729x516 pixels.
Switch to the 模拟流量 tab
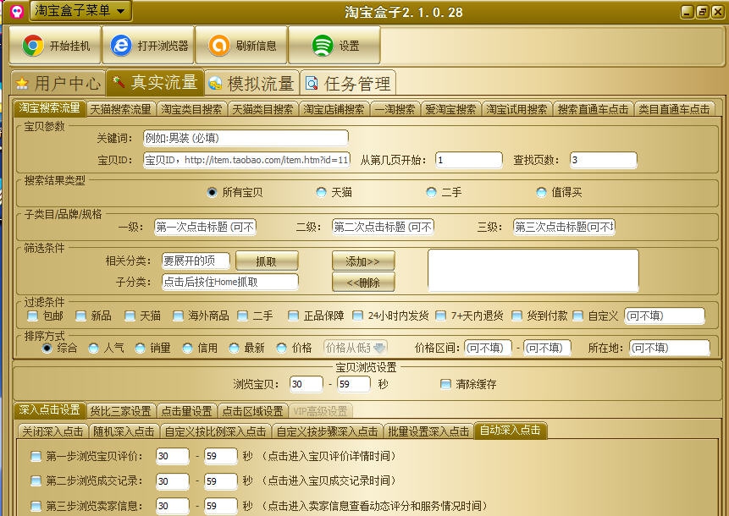(252, 84)
